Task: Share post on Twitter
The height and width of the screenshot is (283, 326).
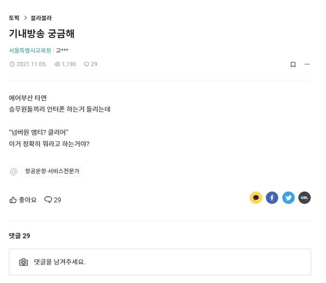Action: tap(288, 198)
